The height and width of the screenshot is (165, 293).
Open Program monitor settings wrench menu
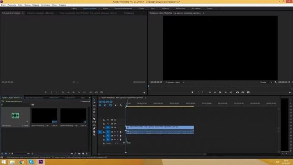[276, 82]
